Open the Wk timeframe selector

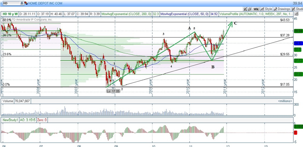[x=256, y=9]
